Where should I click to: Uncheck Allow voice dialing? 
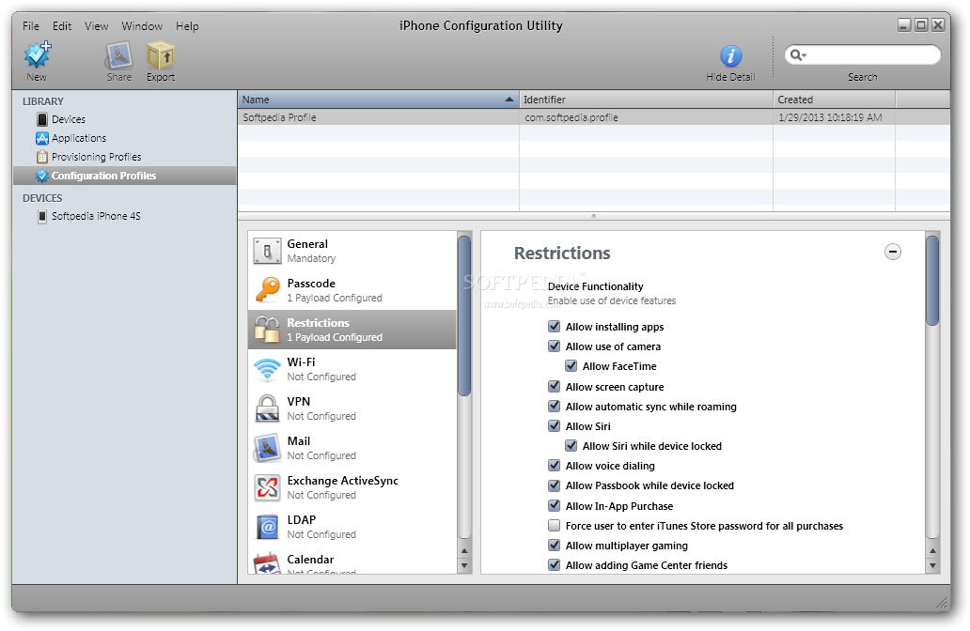pyautogui.click(x=555, y=466)
